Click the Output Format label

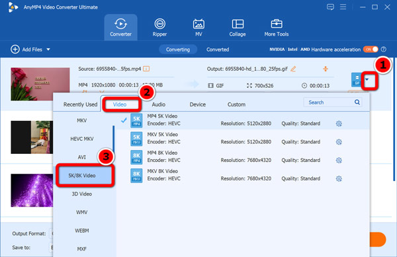(x=29, y=233)
